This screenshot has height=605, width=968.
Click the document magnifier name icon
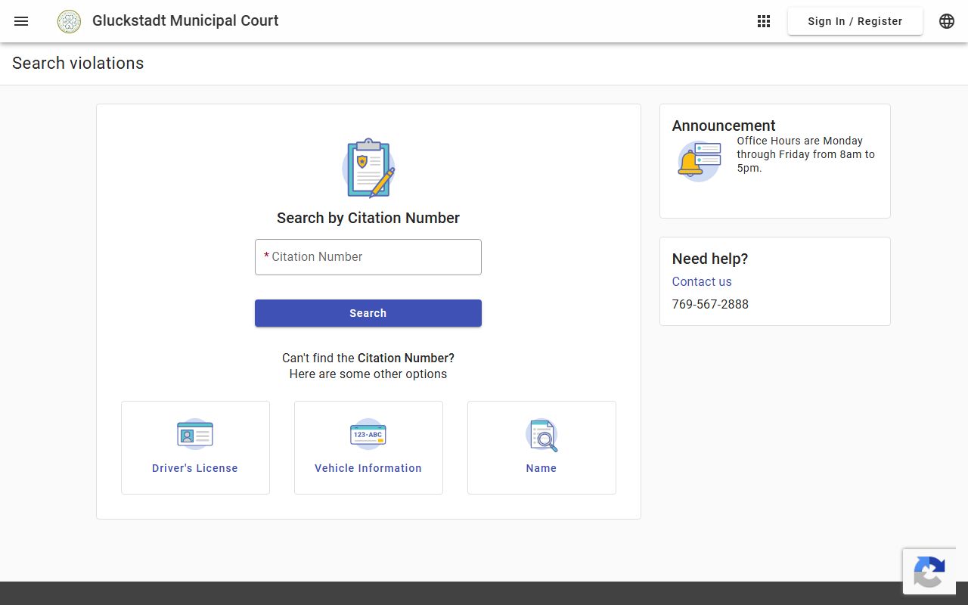click(x=541, y=435)
